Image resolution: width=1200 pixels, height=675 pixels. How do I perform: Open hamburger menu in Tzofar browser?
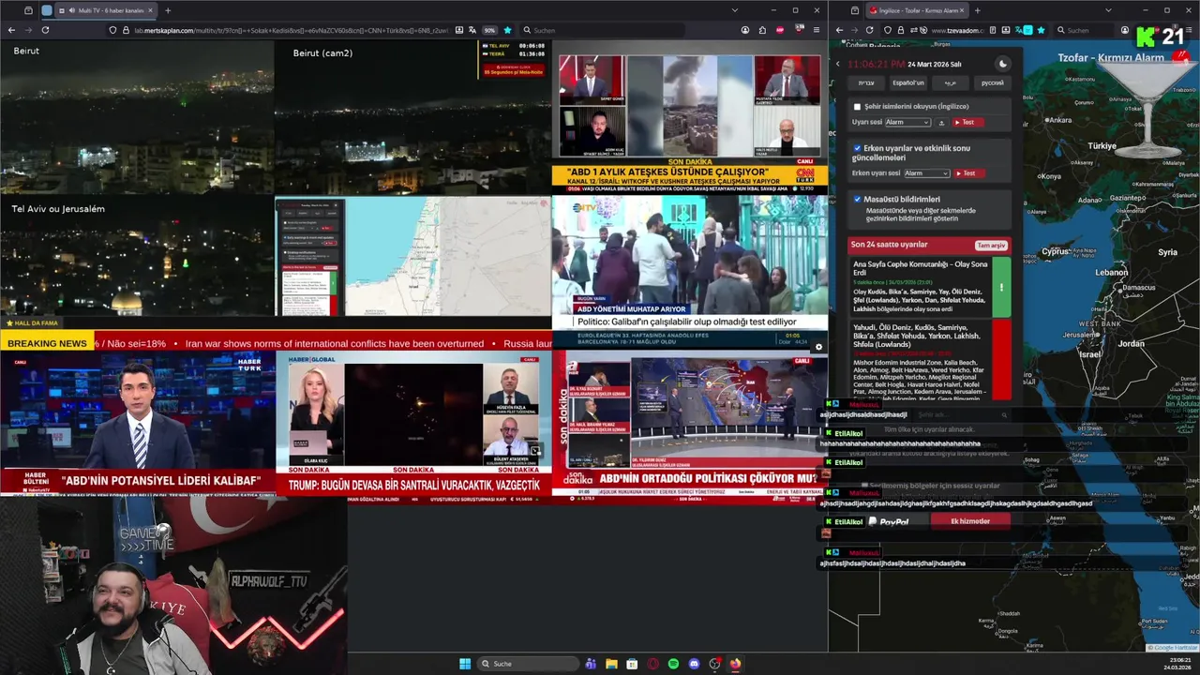tap(1191, 30)
